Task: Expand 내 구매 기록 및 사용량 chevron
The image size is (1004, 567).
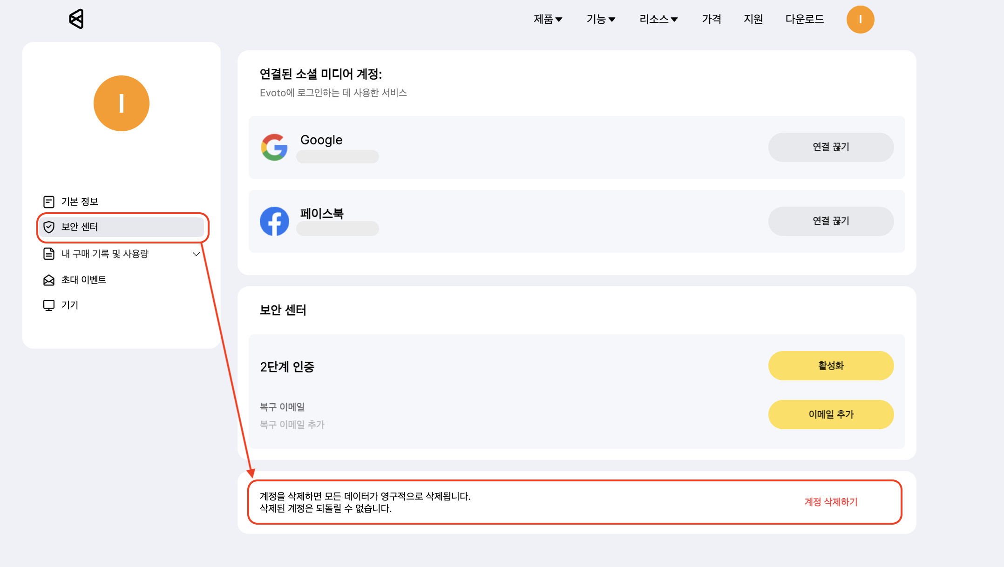Action: tap(196, 254)
